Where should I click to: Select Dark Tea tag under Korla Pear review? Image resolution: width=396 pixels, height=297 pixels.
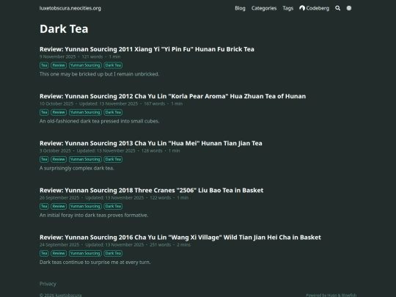coord(113,112)
